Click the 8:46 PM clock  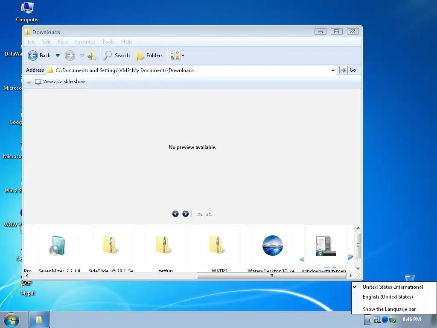412,319
